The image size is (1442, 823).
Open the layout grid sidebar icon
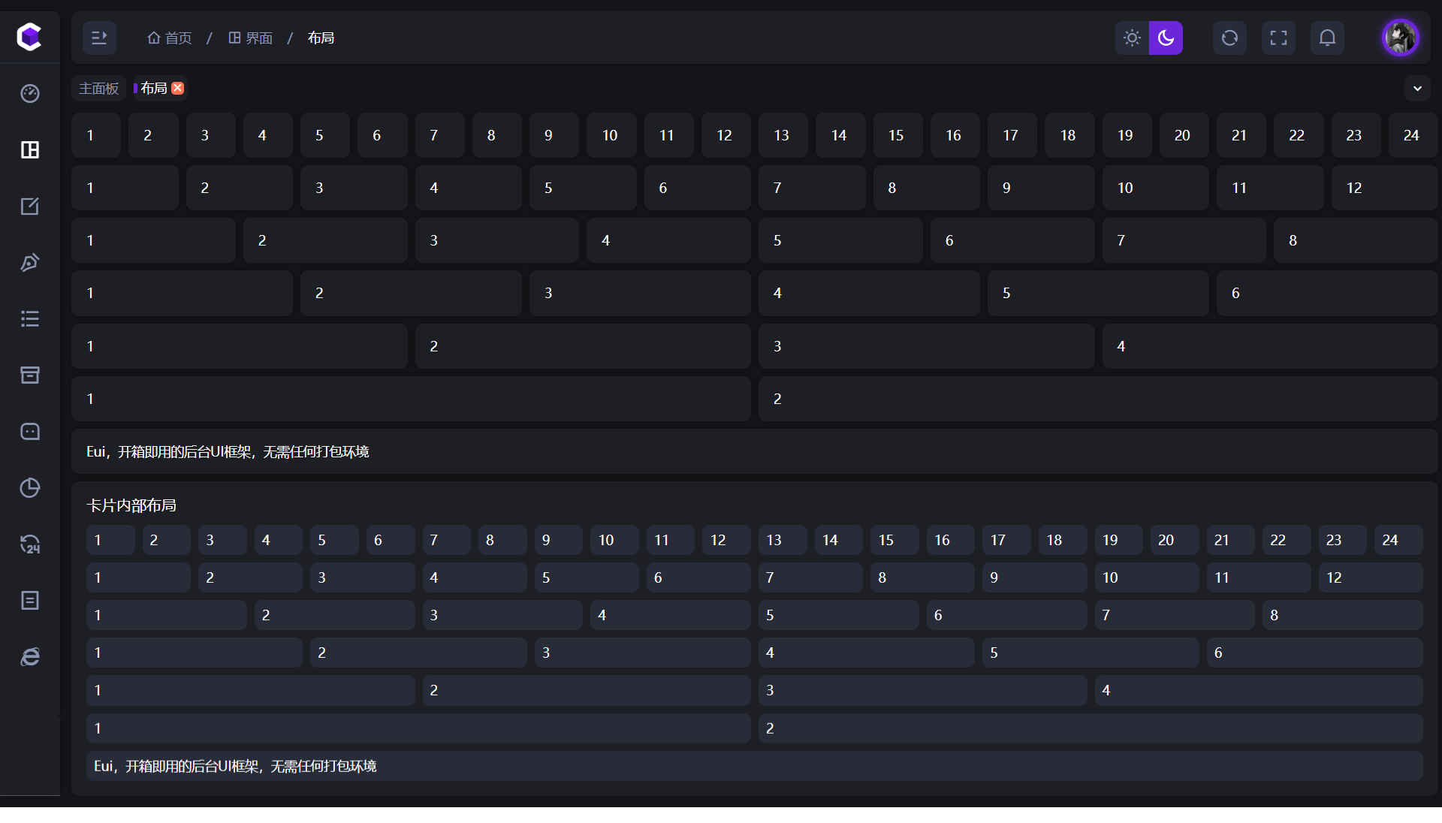[x=30, y=149]
